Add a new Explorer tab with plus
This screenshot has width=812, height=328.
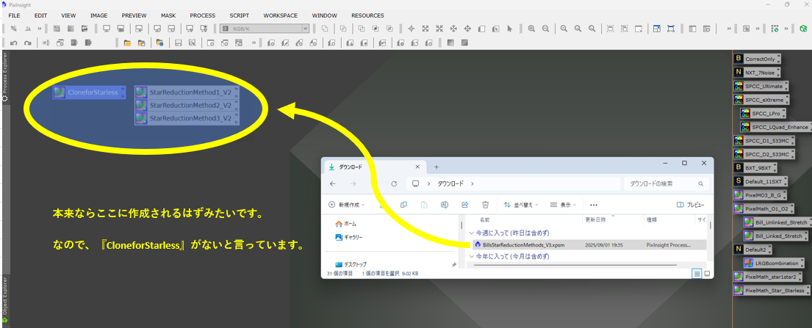coord(436,167)
